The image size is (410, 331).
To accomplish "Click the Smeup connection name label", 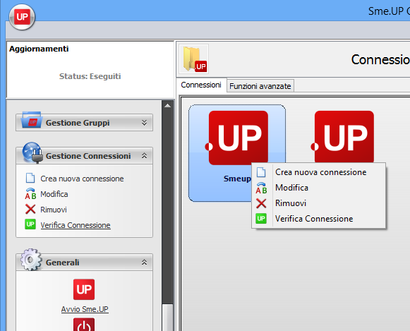I will coord(237,179).
